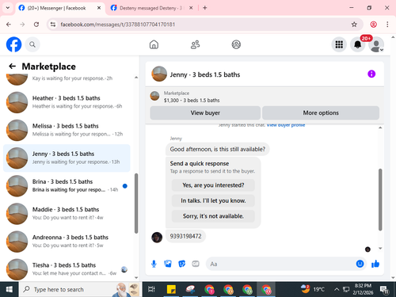The width and height of the screenshot is (396, 297).
Task: Reload the page
Action: (x=36, y=25)
